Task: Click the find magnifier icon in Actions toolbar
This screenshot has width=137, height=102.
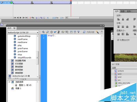Action: 47,32
